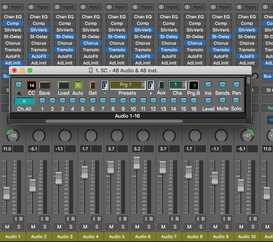This screenshot has width=273, height=242.
Task: Toggle the Sends ON switch
Action: coord(223,85)
